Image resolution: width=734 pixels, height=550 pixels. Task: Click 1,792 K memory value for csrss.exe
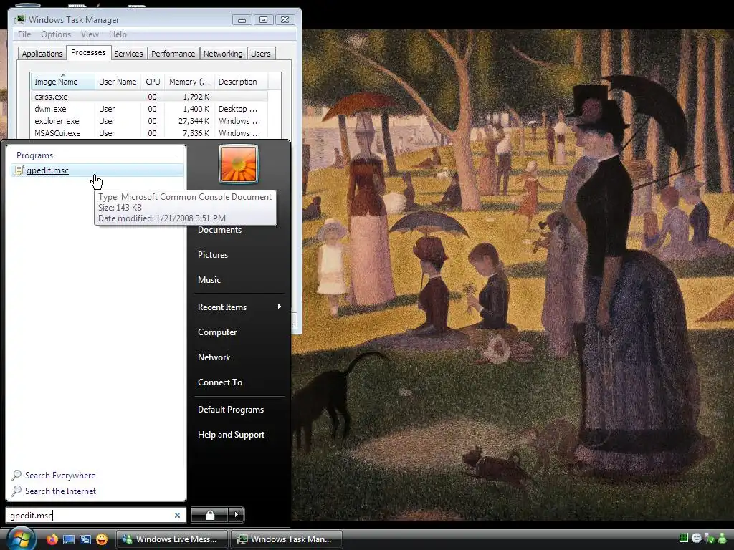coord(196,97)
